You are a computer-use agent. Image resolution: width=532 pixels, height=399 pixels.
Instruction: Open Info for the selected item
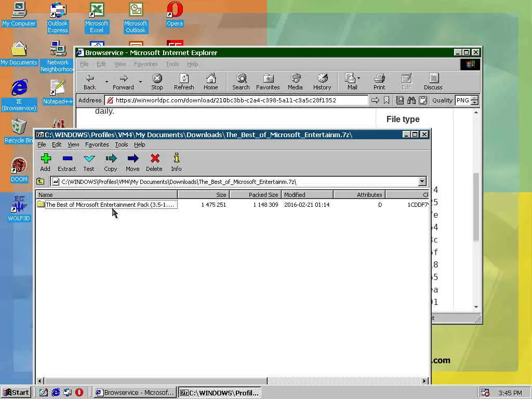point(176,163)
